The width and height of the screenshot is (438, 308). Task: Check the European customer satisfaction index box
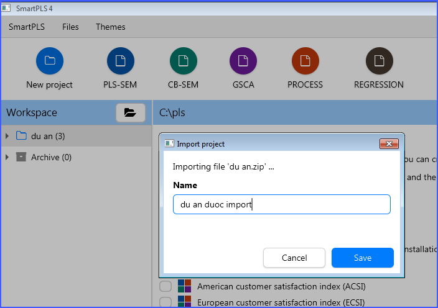(x=165, y=302)
